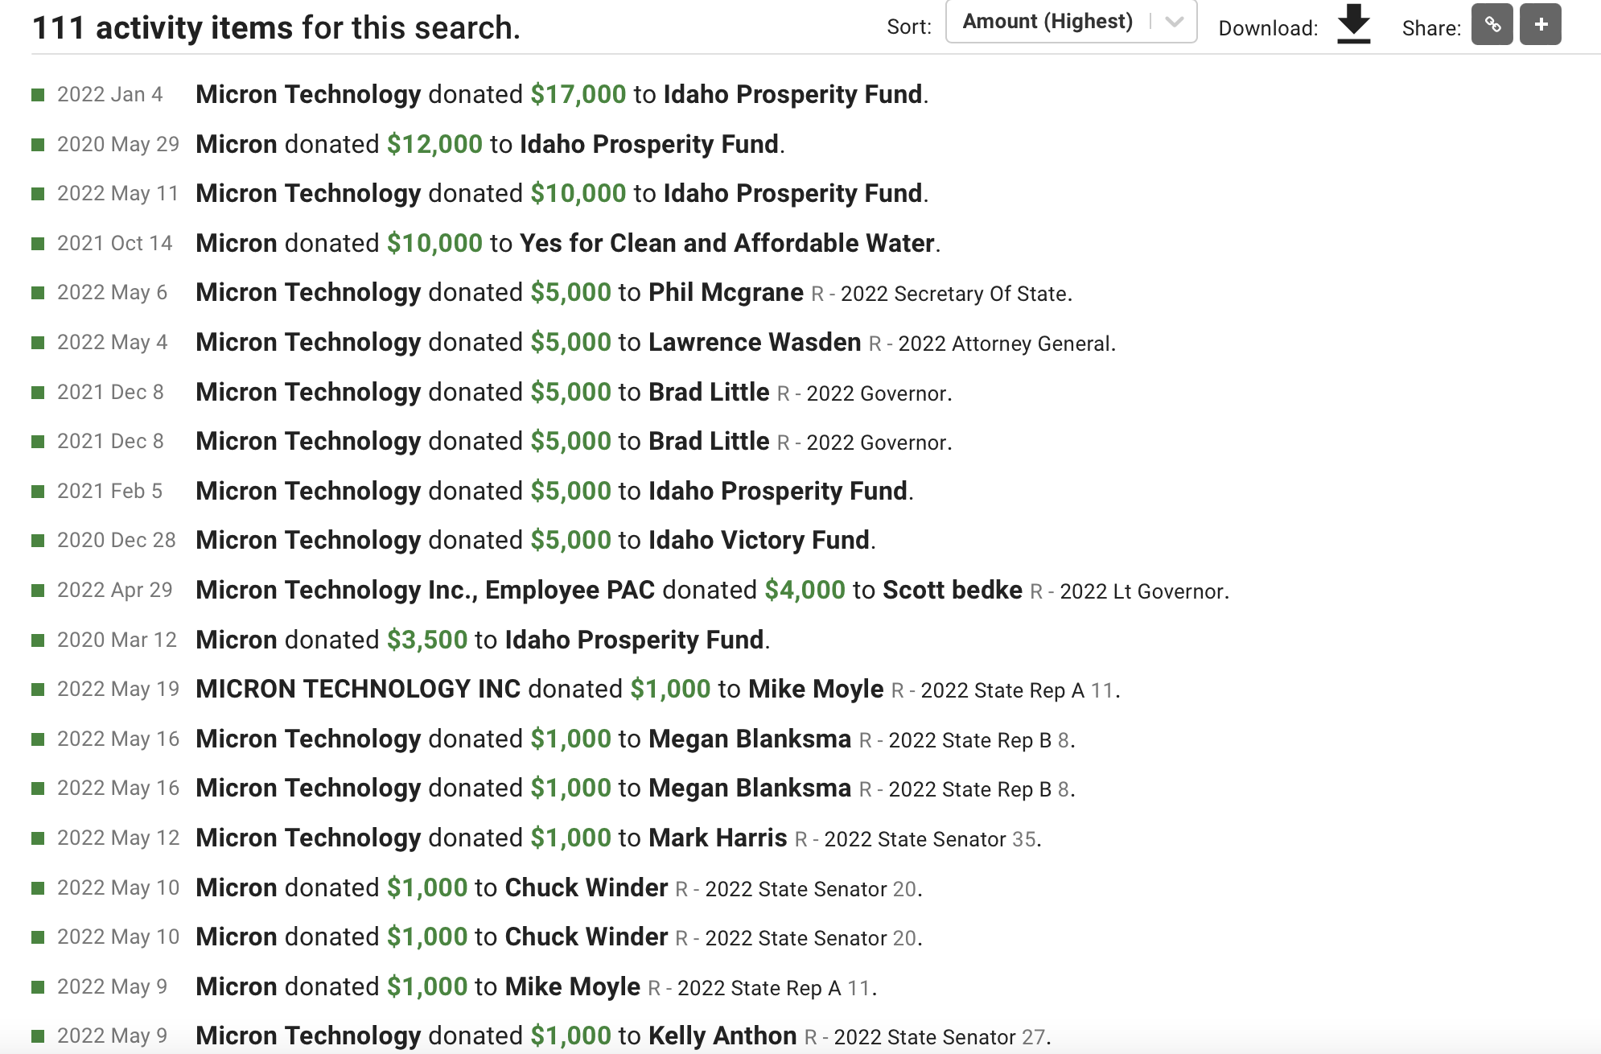
Task: Open the Mark Harris recipient link
Action: pyautogui.click(x=718, y=838)
